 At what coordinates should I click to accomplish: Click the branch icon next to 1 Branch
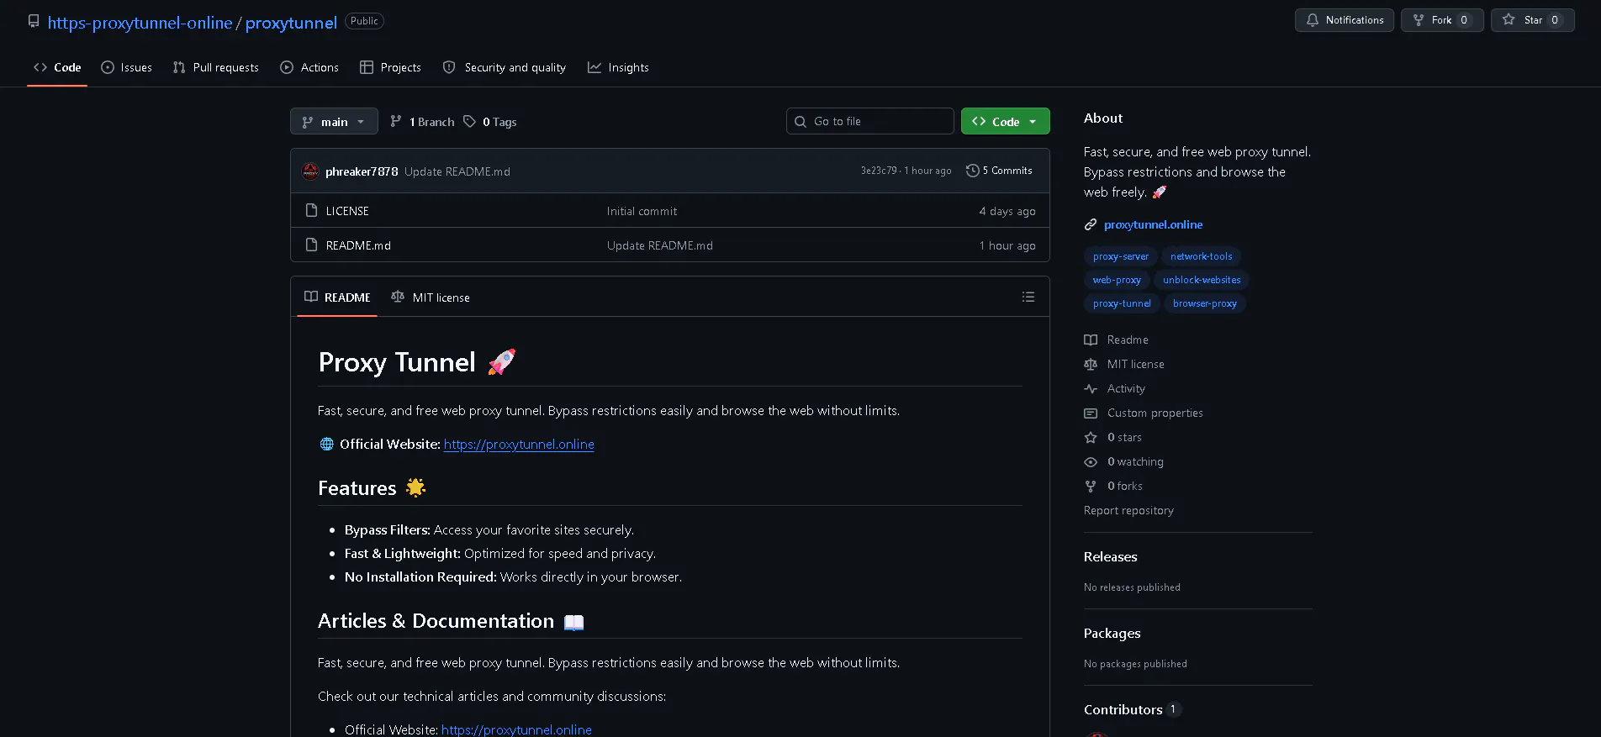[x=396, y=122]
